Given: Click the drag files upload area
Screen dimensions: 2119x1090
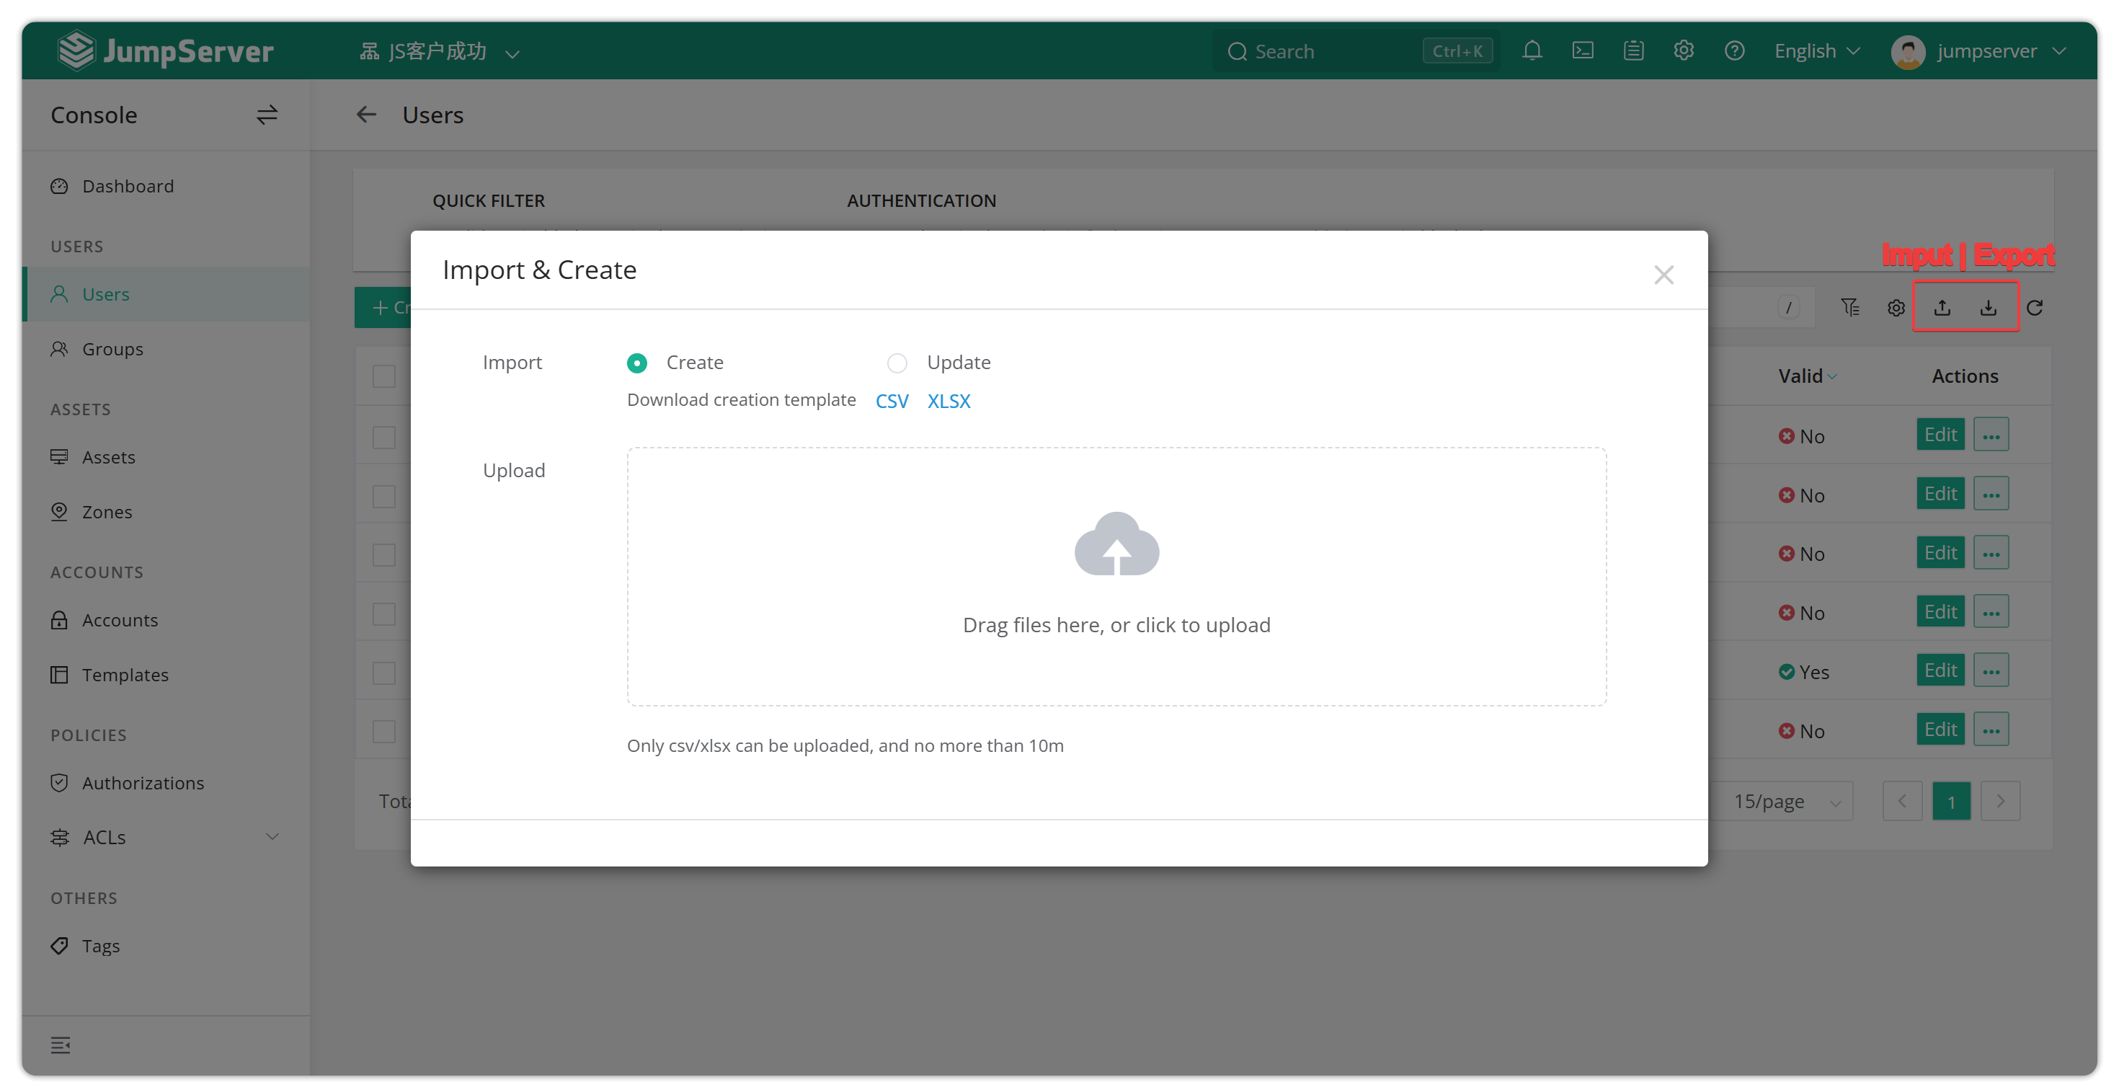Looking at the screenshot, I should [x=1116, y=577].
